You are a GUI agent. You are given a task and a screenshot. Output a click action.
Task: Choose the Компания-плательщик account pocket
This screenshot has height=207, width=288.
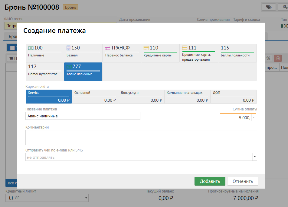click(187, 97)
